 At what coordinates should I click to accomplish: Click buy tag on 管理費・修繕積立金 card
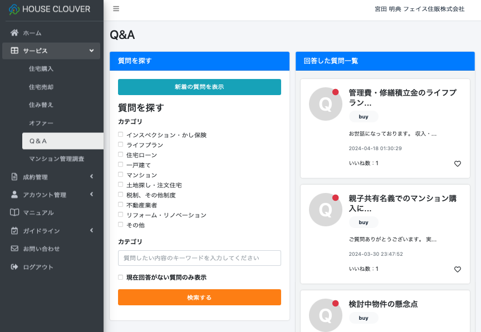[x=364, y=116]
